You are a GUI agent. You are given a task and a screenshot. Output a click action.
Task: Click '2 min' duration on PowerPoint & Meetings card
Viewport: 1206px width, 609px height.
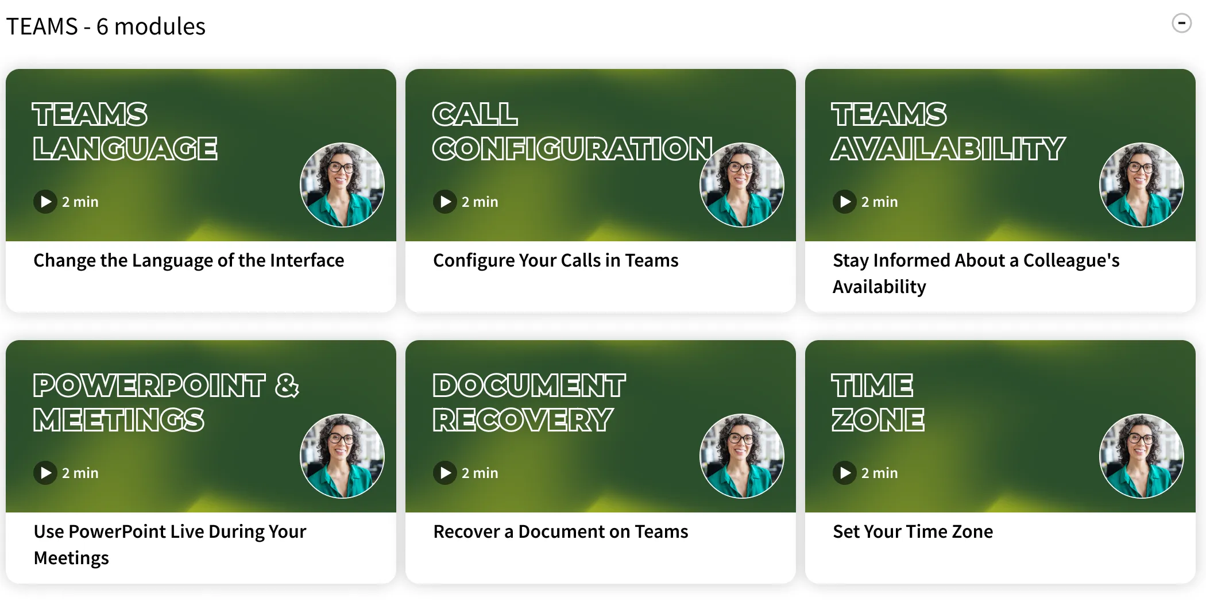pyautogui.click(x=80, y=473)
